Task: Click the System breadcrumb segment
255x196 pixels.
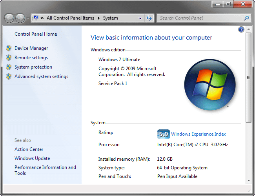Action: 111,18
